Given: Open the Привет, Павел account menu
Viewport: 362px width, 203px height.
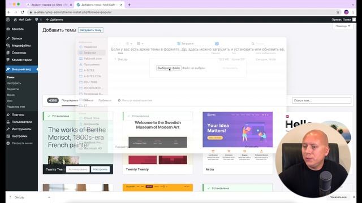Looking at the screenshot, I should (x=343, y=20).
